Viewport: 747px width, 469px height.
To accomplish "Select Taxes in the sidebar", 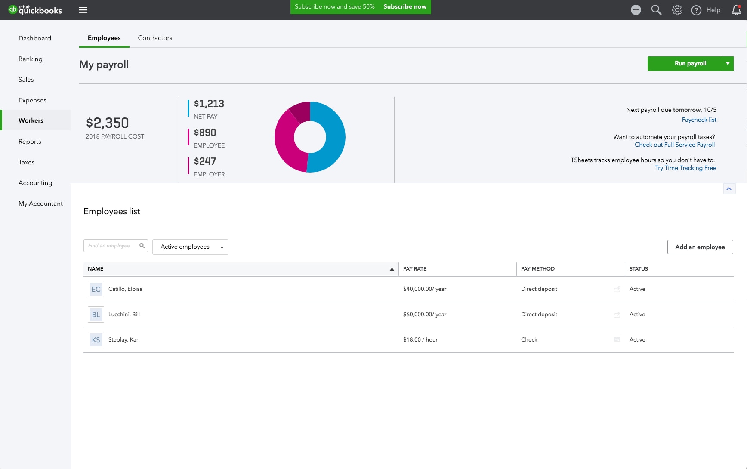I will pos(26,162).
